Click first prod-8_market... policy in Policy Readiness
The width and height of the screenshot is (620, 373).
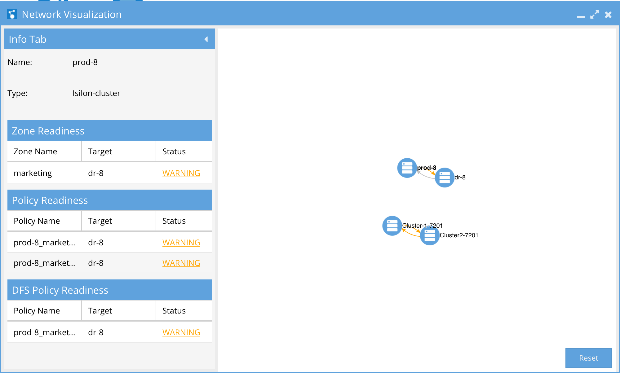[x=44, y=242]
